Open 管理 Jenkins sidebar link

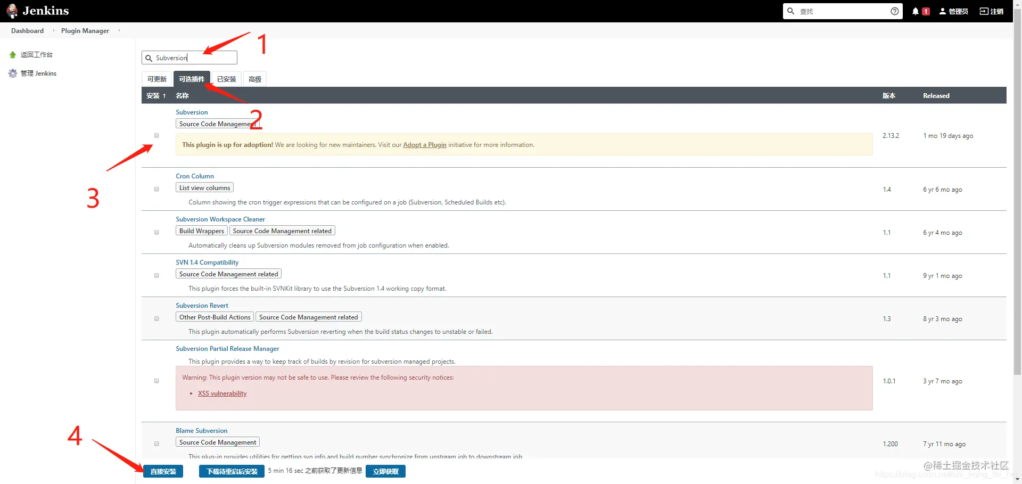(38, 73)
